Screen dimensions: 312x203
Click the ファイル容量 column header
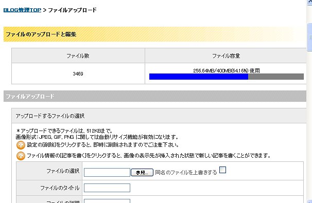pyautogui.click(x=226, y=56)
